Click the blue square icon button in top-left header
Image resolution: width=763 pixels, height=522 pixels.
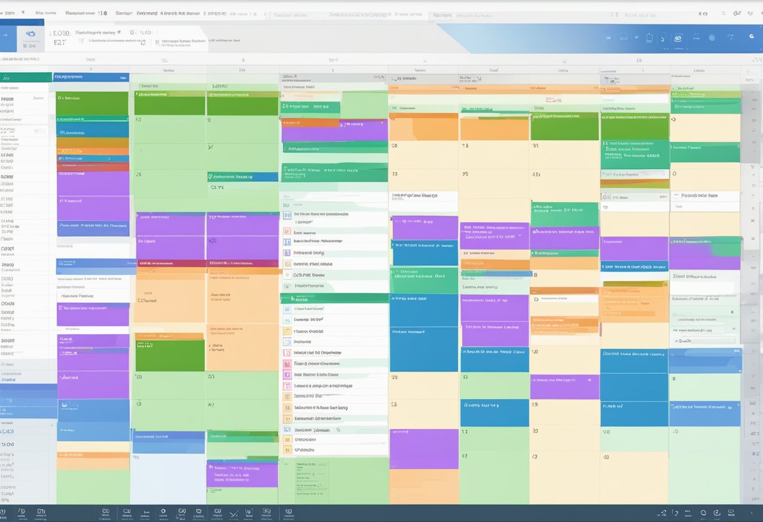29,38
